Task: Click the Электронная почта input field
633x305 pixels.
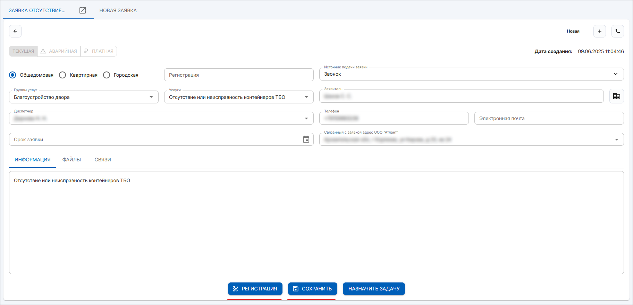Action: pos(548,118)
